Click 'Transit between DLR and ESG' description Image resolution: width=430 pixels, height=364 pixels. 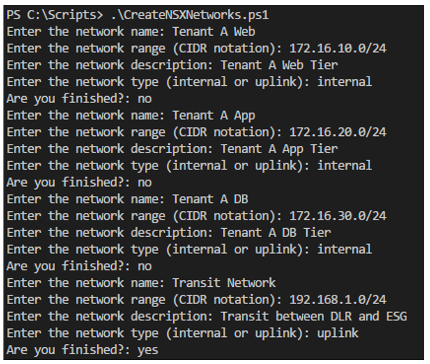314,316
